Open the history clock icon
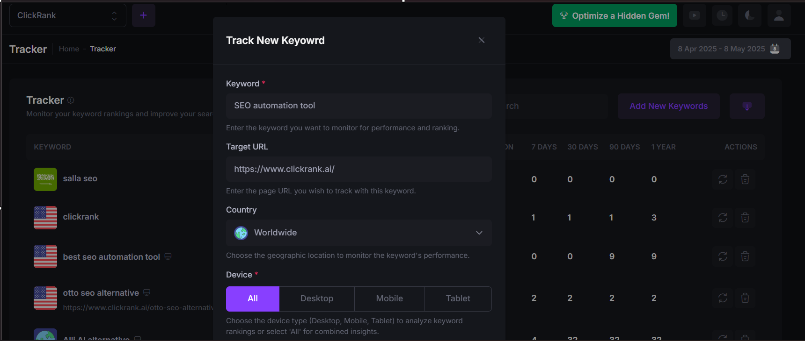Image resolution: width=805 pixels, height=341 pixels. coord(722,15)
